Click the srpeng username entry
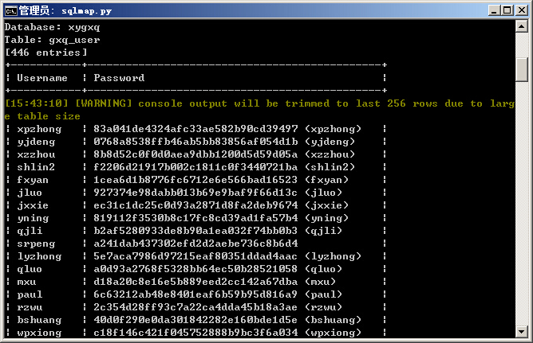 point(36,244)
